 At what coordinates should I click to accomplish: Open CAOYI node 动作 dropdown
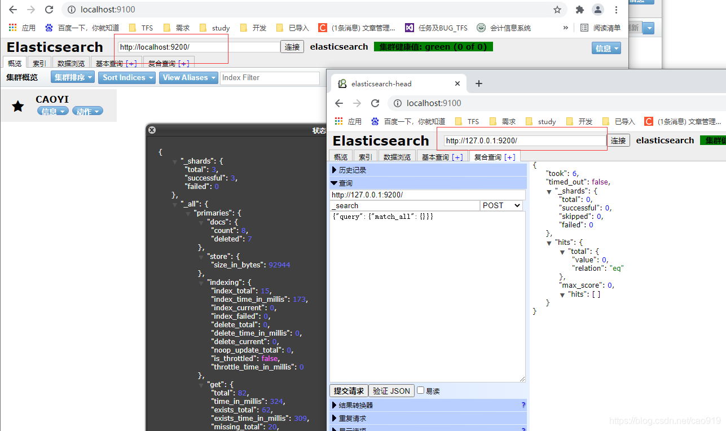click(x=87, y=111)
